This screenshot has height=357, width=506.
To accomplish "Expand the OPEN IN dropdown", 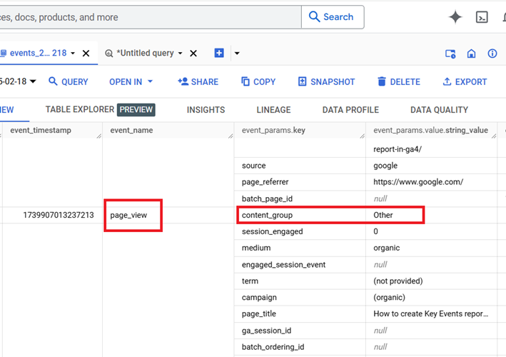I will coord(131,81).
